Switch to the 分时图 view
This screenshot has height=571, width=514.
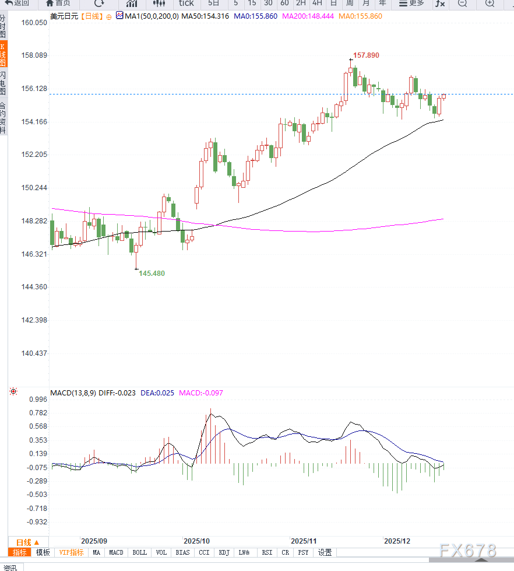click(x=3, y=26)
